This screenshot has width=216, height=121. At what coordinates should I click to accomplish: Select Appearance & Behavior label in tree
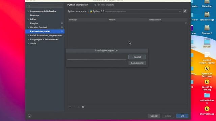[43, 11]
